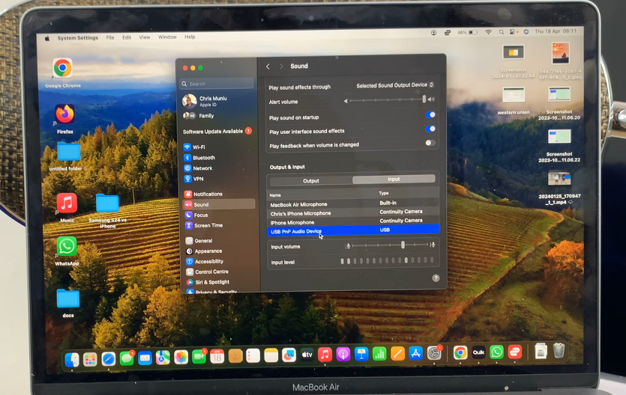Image resolution: width=626 pixels, height=395 pixels.
Task: Open Control Centre in the menu bar
Action: click(512, 32)
